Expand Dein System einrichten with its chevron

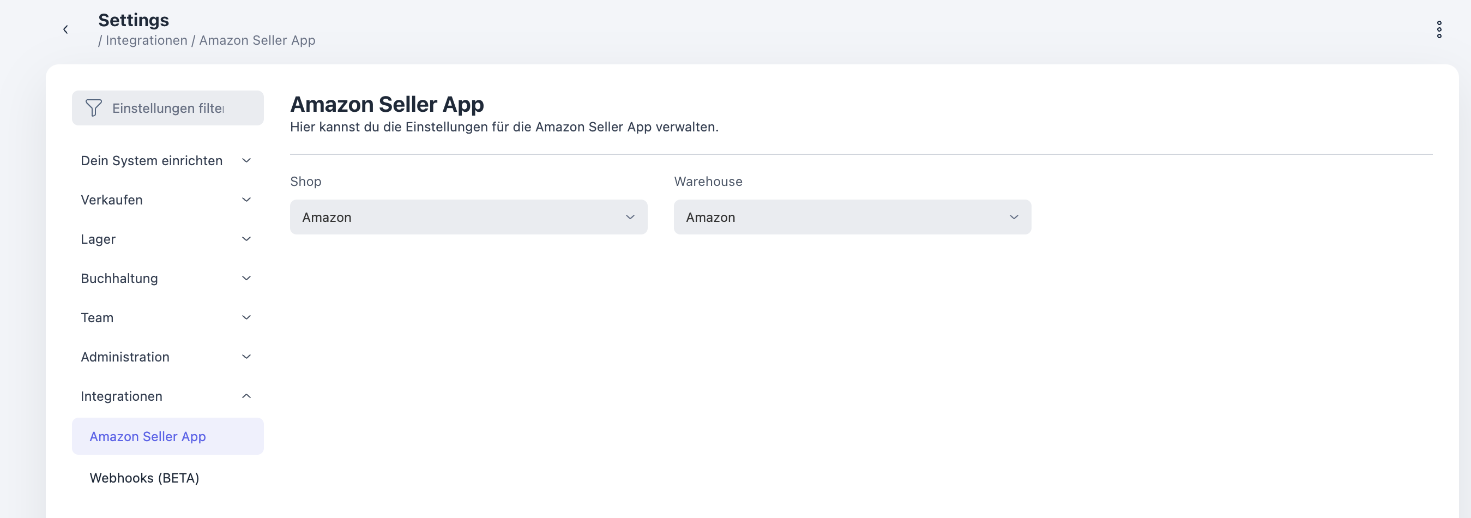pos(246,160)
